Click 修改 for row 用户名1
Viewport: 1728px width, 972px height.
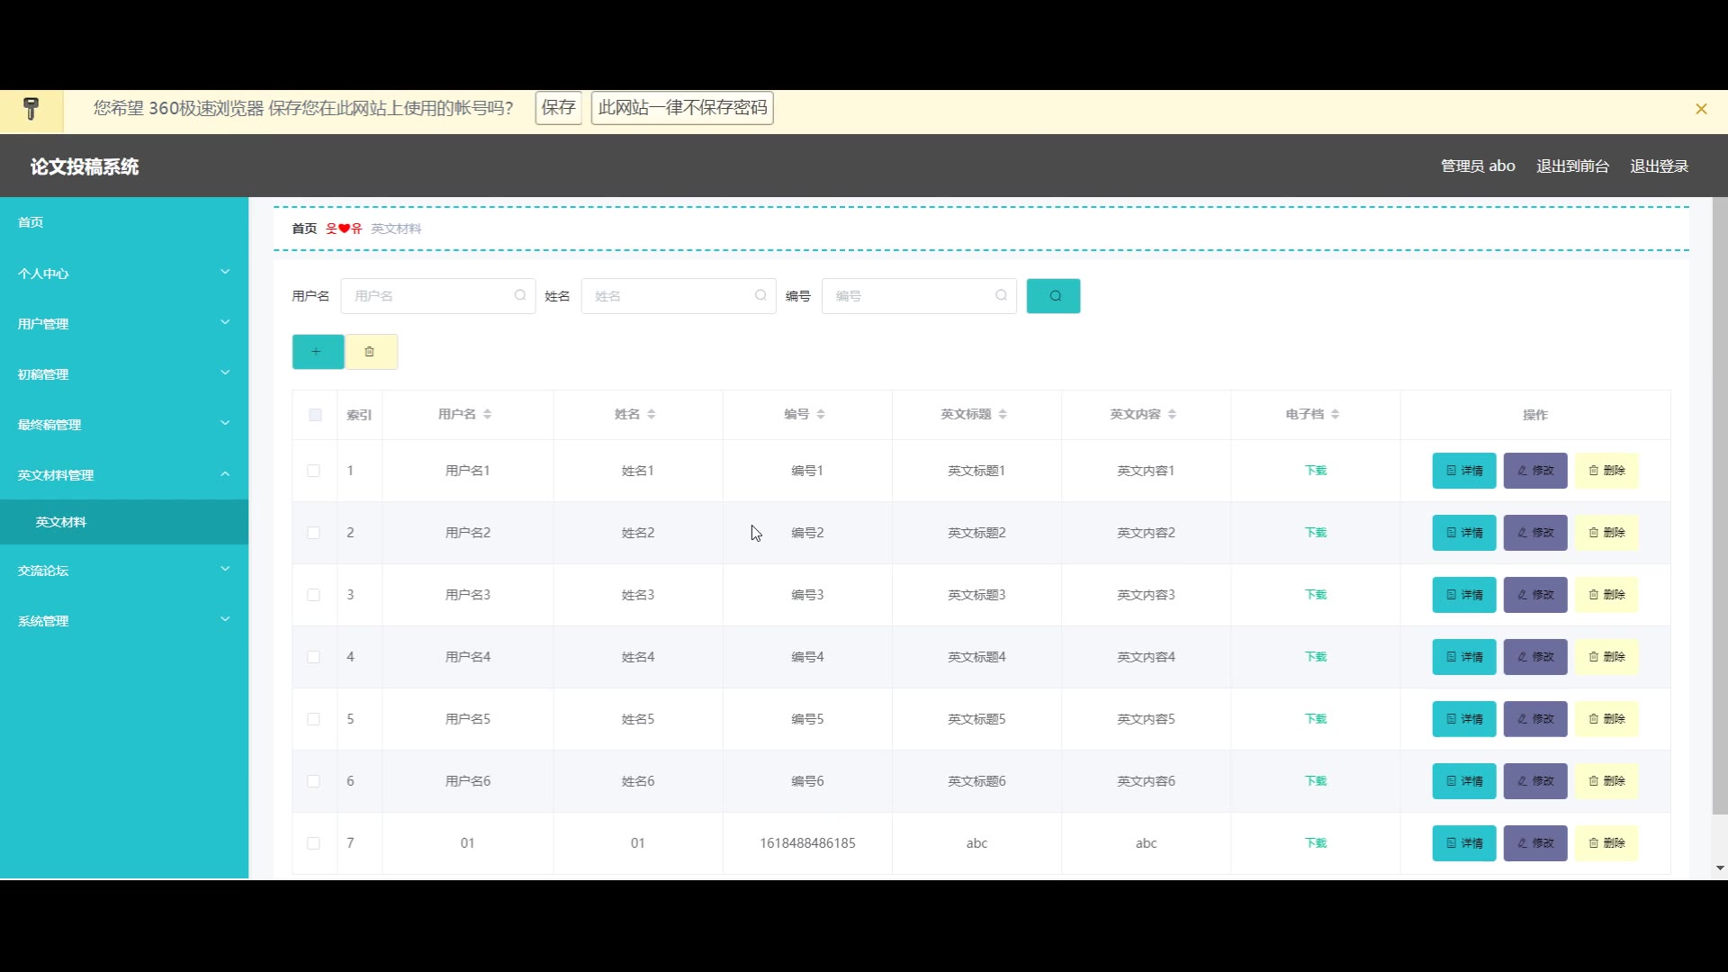(1535, 471)
